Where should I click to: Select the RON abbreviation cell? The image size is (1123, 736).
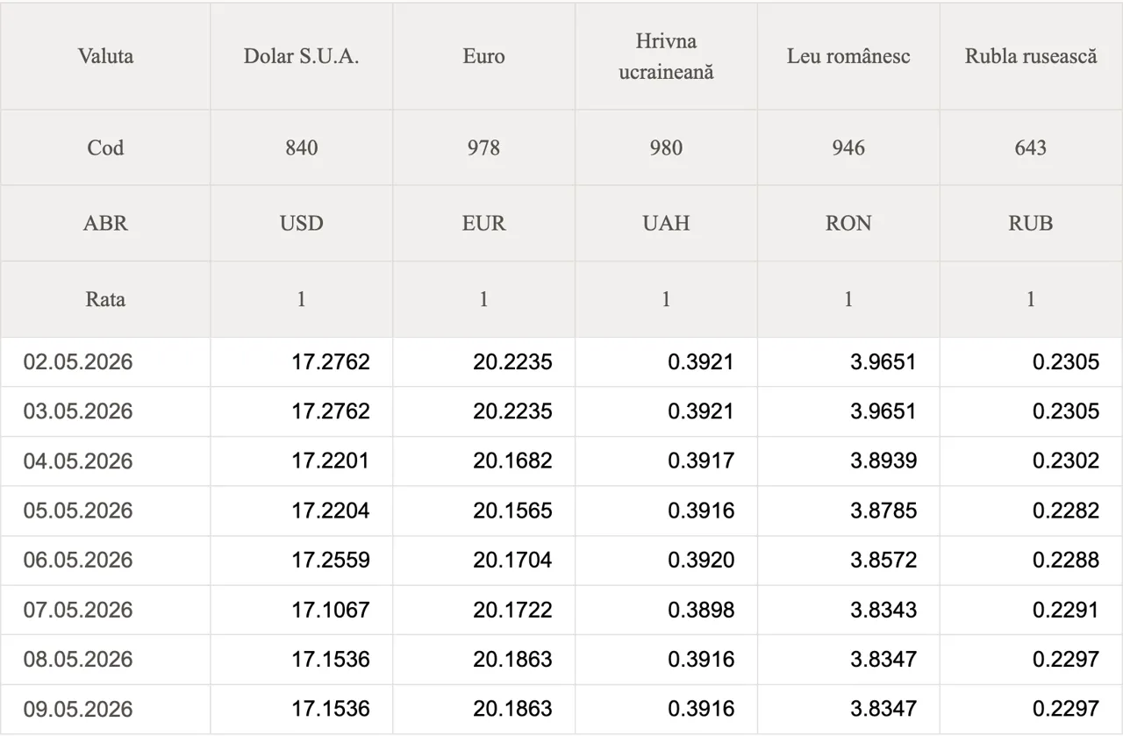(x=848, y=223)
